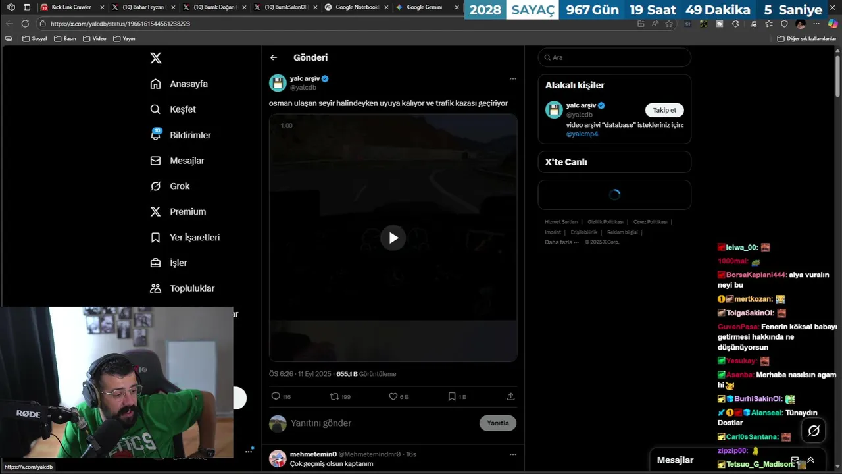Image resolution: width=842 pixels, height=474 pixels.
Task: Click the yalc arşiv name on the post
Action: pyautogui.click(x=305, y=78)
